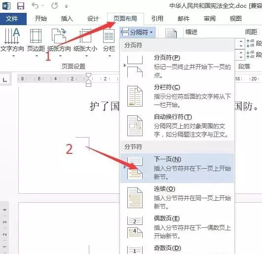Open the 纸张大小 paper size tool

[85, 40]
